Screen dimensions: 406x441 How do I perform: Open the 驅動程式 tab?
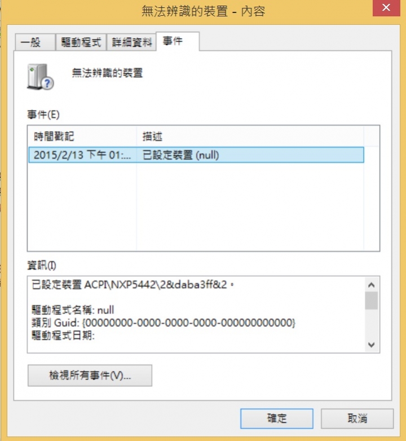tap(81, 42)
